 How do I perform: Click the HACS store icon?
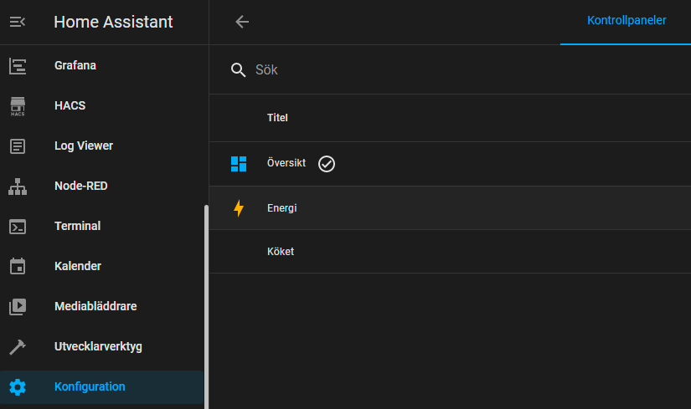coord(18,106)
